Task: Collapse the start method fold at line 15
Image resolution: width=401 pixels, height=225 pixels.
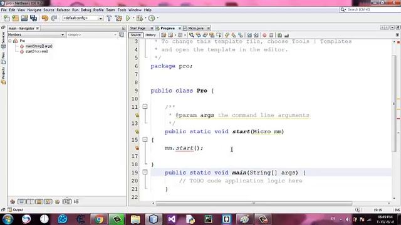Action: pos(145,139)
